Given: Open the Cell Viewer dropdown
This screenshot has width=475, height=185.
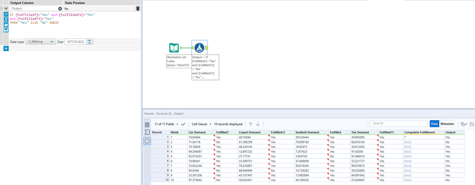Looking at the screenshot, I should point(201,124).
